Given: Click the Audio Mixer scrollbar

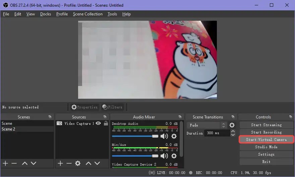Looking at the screenshot, I should click(181, 139).
